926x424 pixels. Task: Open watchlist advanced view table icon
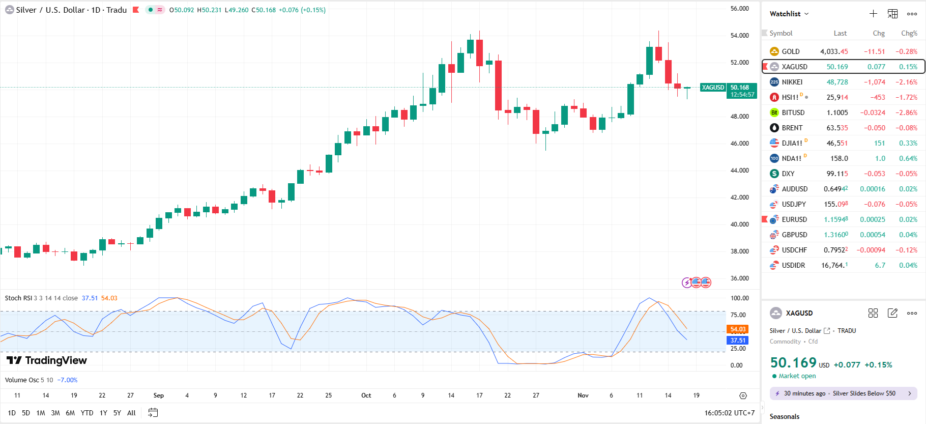[x=892, y=14]
